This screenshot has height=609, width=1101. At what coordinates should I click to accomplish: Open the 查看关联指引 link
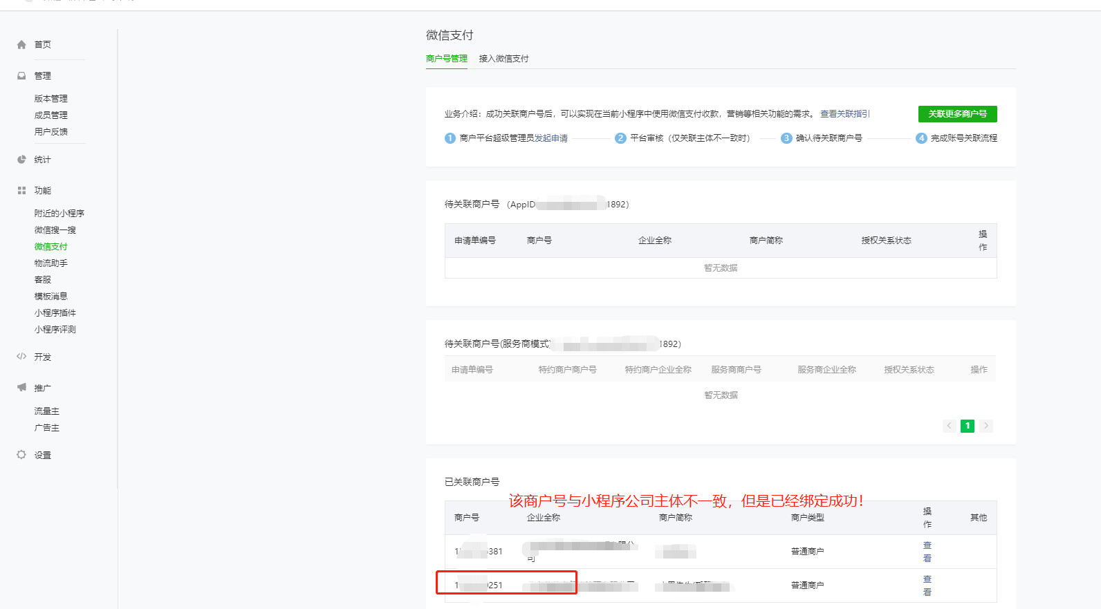[845, 114]
